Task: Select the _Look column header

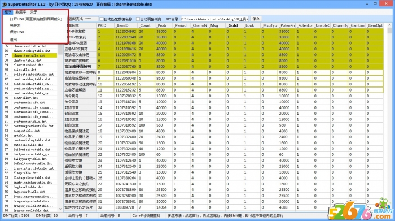Action: click(x=252, y=25)
